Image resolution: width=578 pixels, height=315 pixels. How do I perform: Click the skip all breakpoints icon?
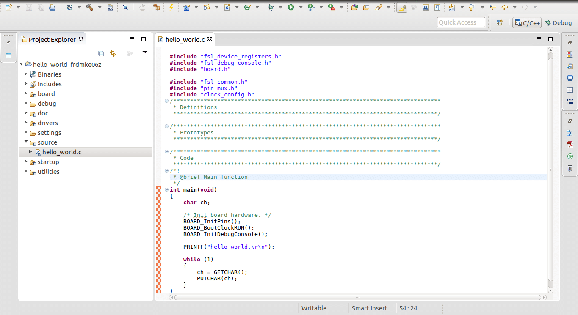124,7
